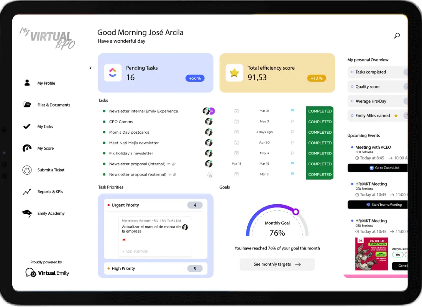The image size is (422, 307).
Task: Click the search magnifier icon
Action: pos(397,36)
